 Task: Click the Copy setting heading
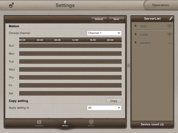point(18,101)
